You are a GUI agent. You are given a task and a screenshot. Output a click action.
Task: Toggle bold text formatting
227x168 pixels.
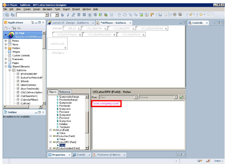click(62, 15)
